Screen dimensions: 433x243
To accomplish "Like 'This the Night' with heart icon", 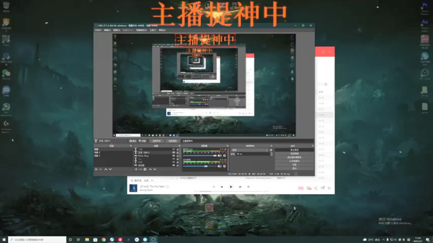I will (x=167, y=186).
